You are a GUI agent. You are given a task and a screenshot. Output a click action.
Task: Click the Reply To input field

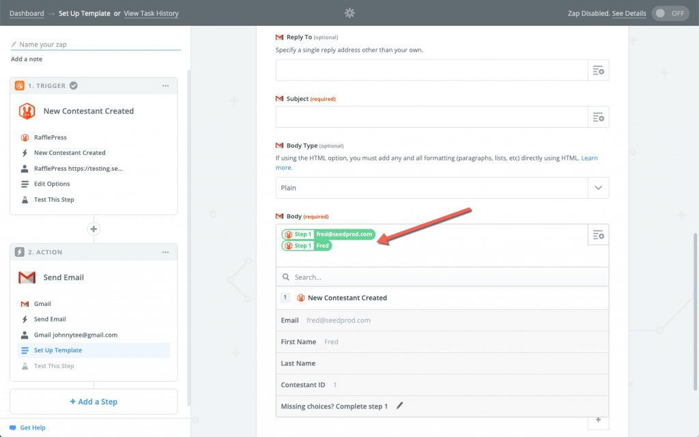[431, 70]
